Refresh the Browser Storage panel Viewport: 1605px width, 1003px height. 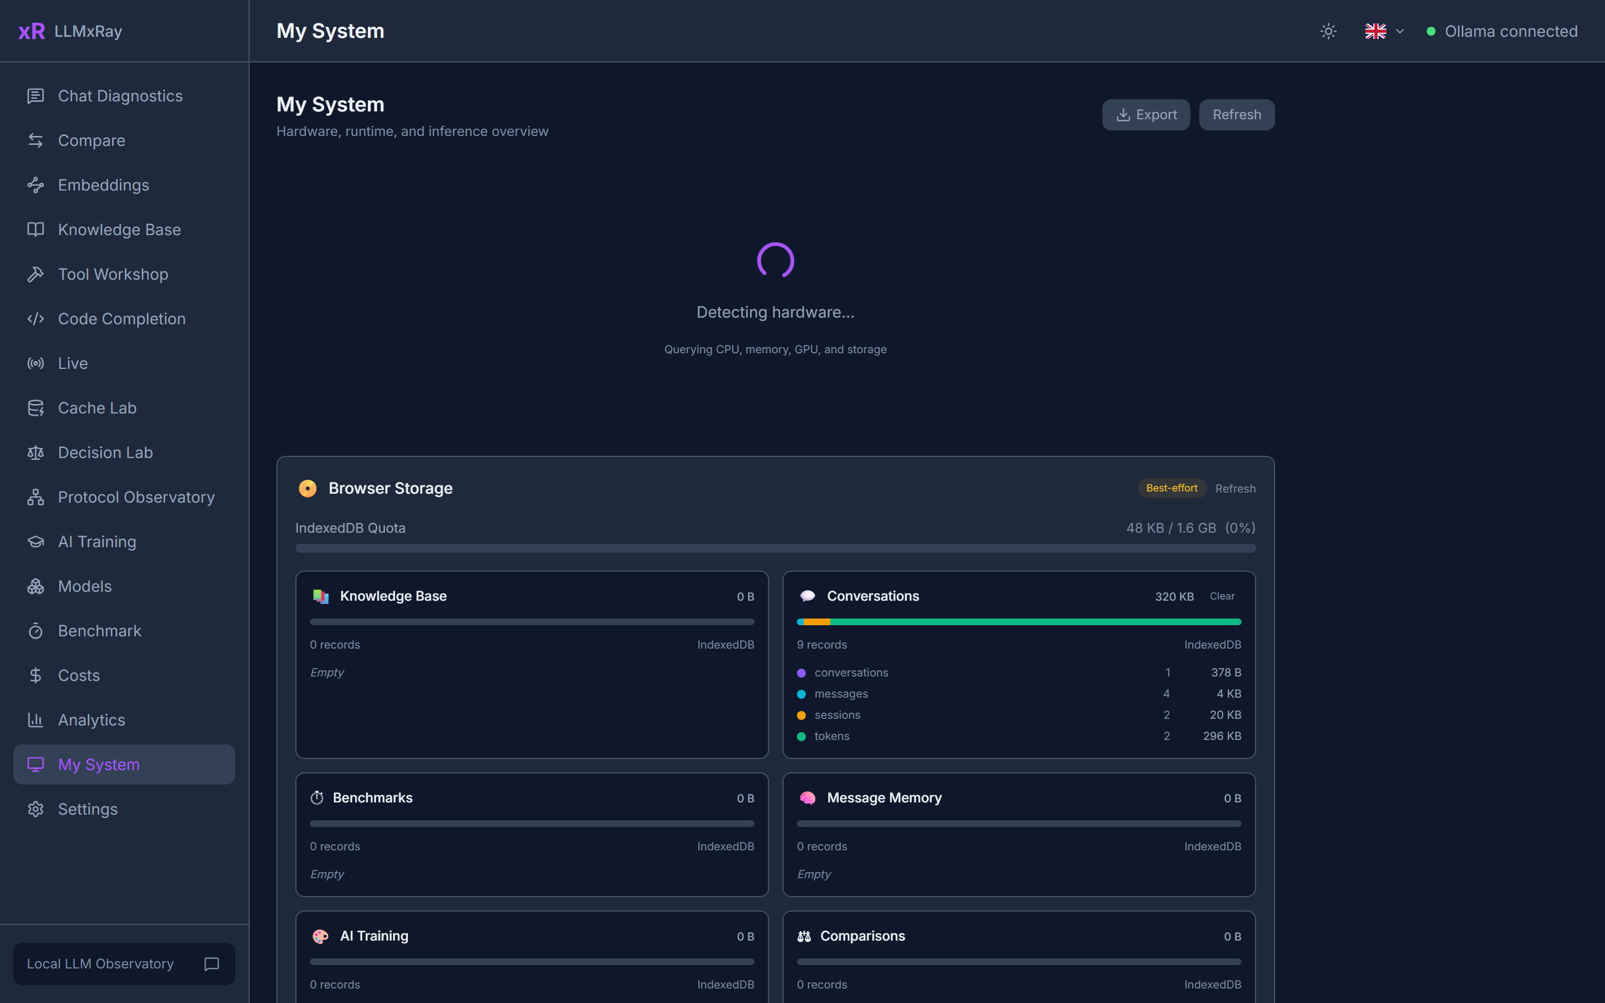(x=1235, y=488)
